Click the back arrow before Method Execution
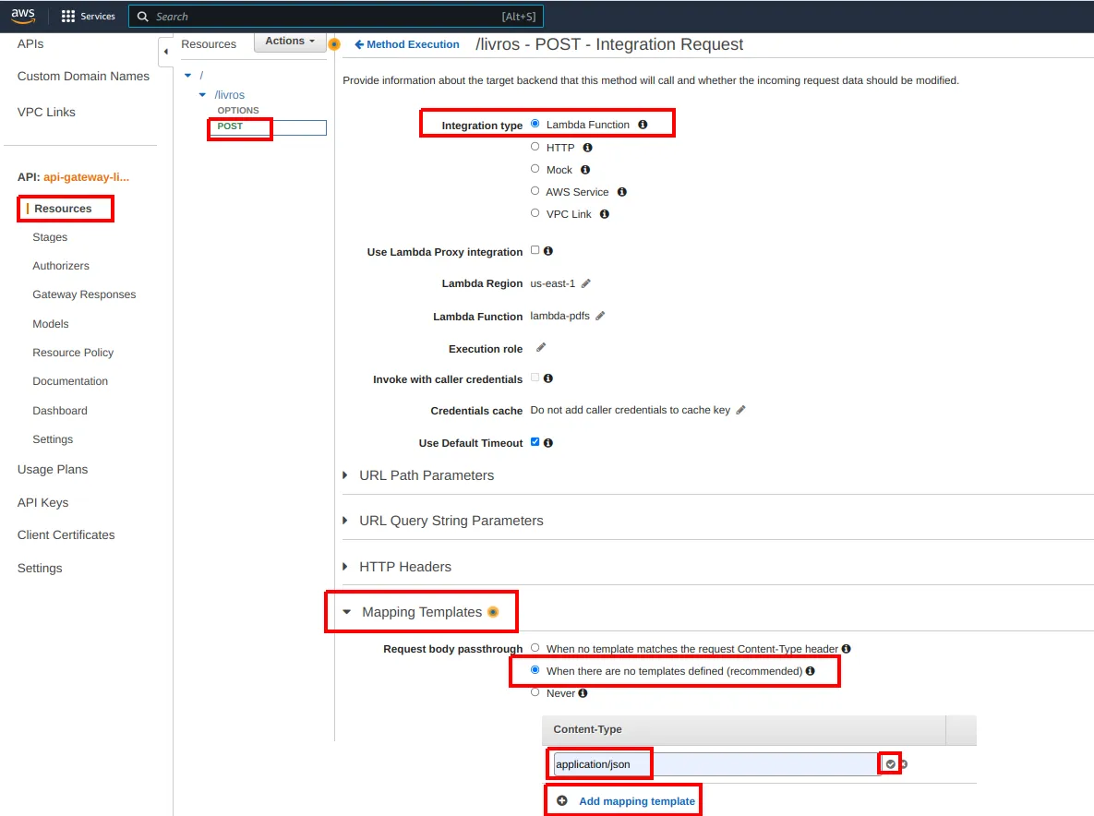This screenshot has width=1094, height=816. click(359, 44)
